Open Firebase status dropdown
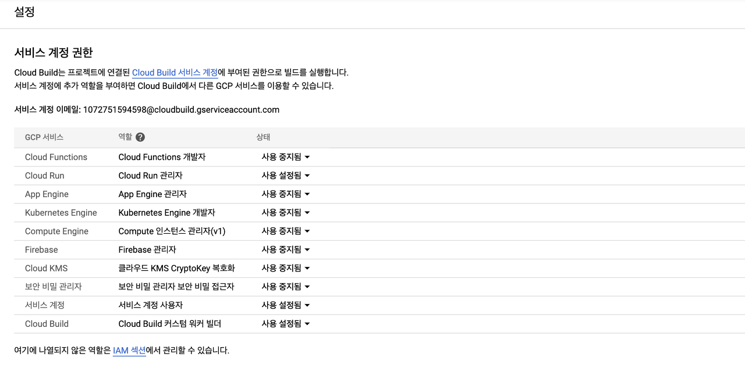Screen dimensions: 745x375 coord(285,249)
